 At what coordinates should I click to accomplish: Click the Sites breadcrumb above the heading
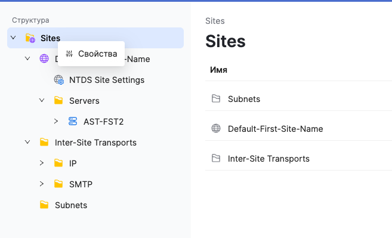pos(215,21)
